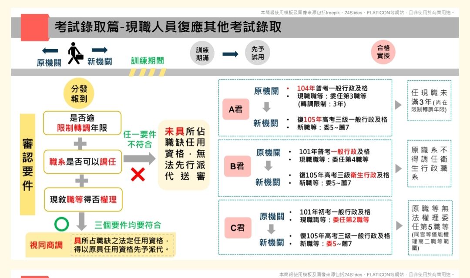Click the plus sign below 限制轉調年限 box
This screenshot has width=470, height=278.
click(x=80, y=143)
